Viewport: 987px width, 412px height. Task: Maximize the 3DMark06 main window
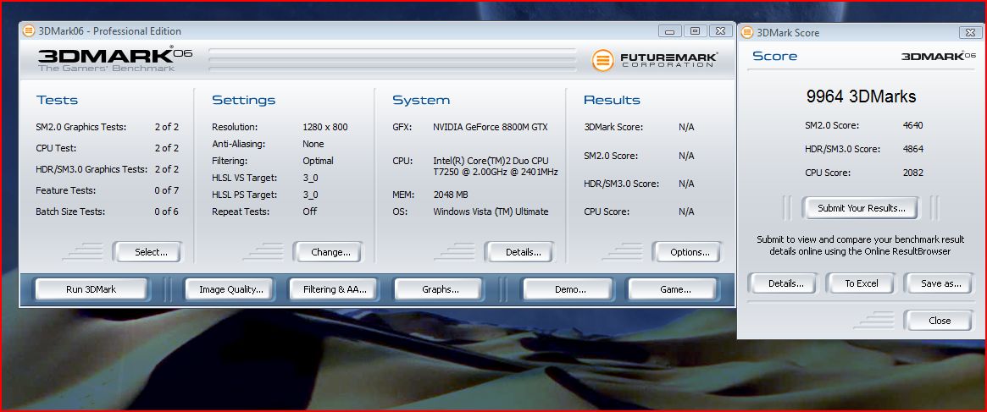[695, 30]
